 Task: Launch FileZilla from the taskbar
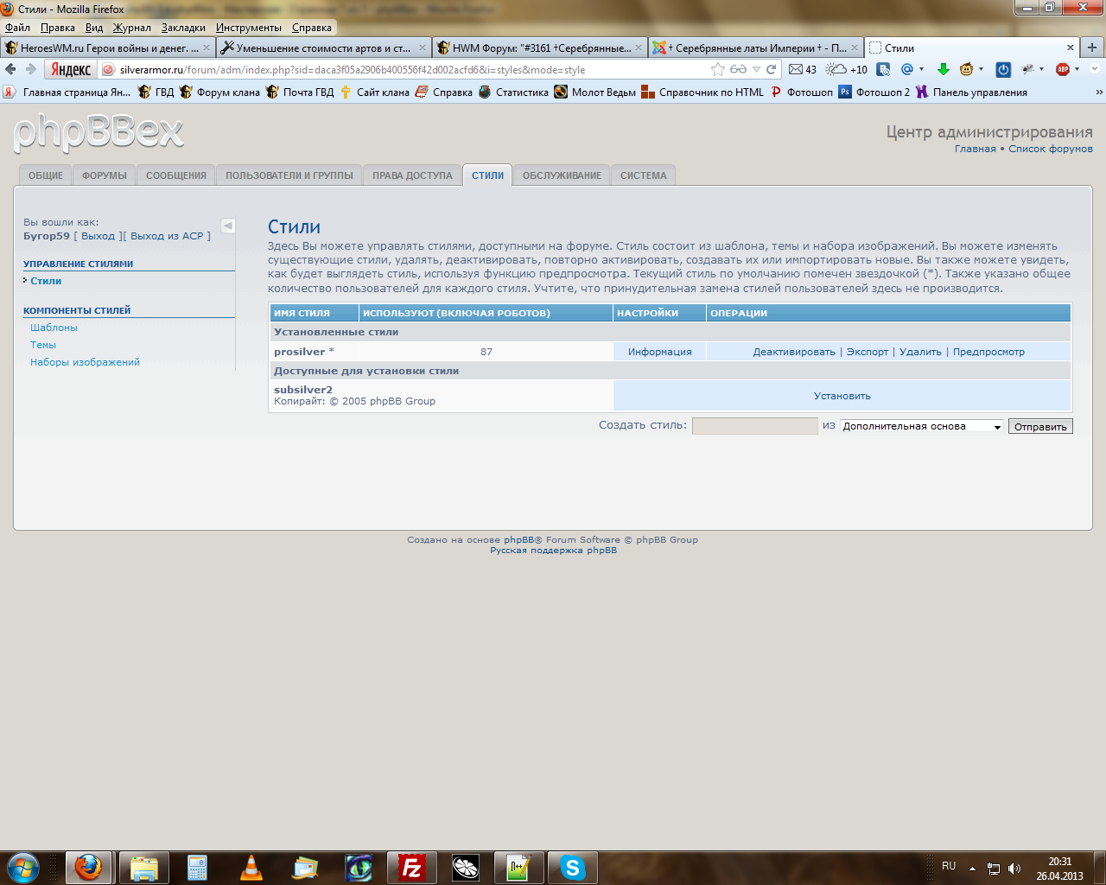click(412, 867)
